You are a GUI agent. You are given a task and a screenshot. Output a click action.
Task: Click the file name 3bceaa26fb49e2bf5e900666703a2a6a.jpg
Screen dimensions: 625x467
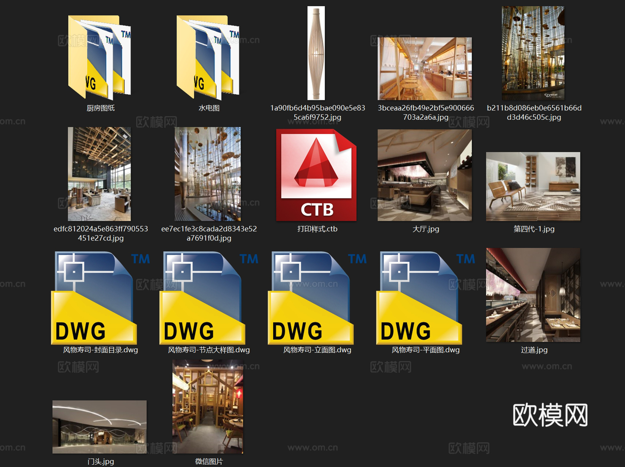[x=426, y=113]
